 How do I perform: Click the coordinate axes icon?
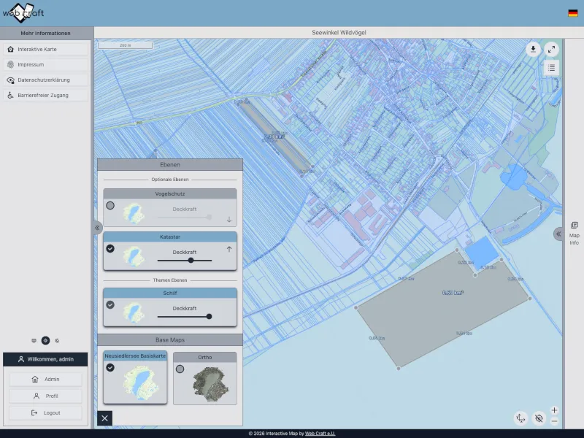520,418
